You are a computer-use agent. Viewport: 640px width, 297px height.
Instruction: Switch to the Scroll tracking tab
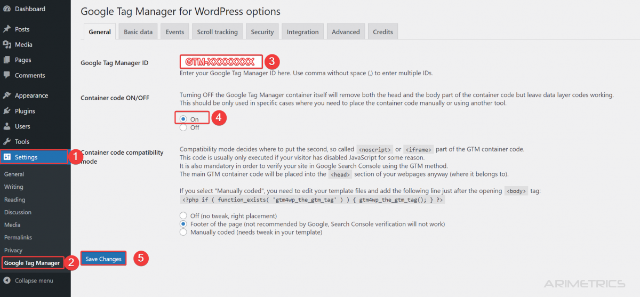coord(217,32)
